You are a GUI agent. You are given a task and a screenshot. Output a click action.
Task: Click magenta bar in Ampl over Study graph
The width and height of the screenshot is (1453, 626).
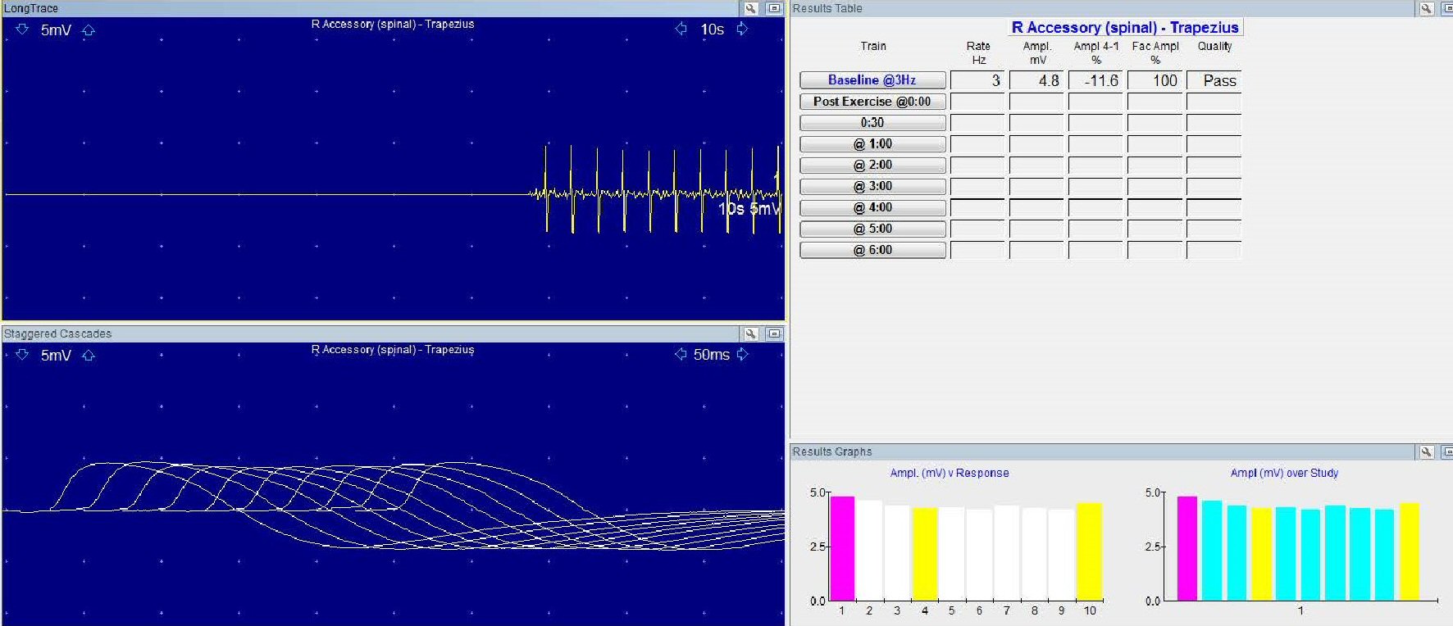[x=1187, y=547]
